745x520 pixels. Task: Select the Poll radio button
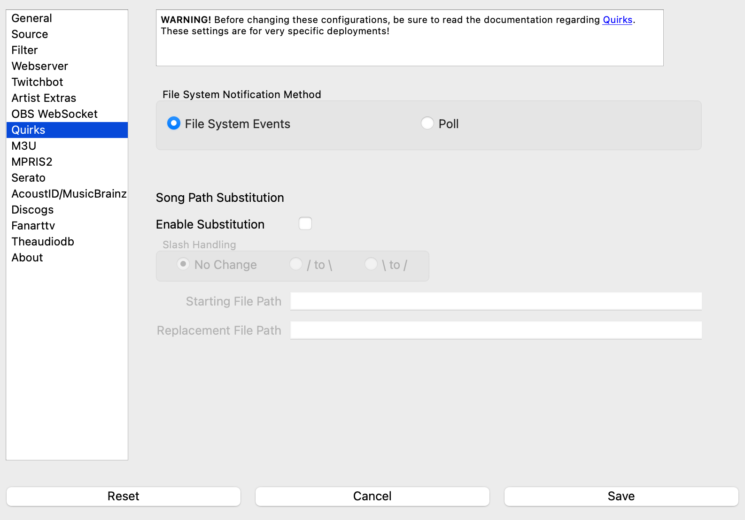click(x=427, y=123)
